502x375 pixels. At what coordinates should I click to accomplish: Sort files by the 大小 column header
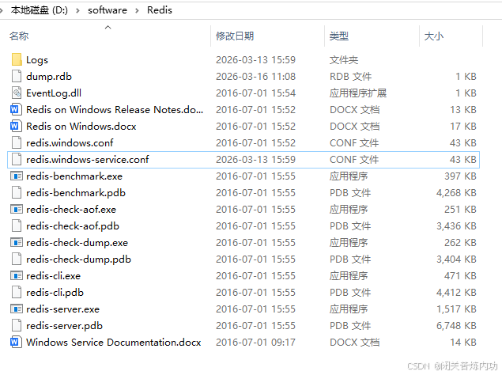tap(434, 36)
